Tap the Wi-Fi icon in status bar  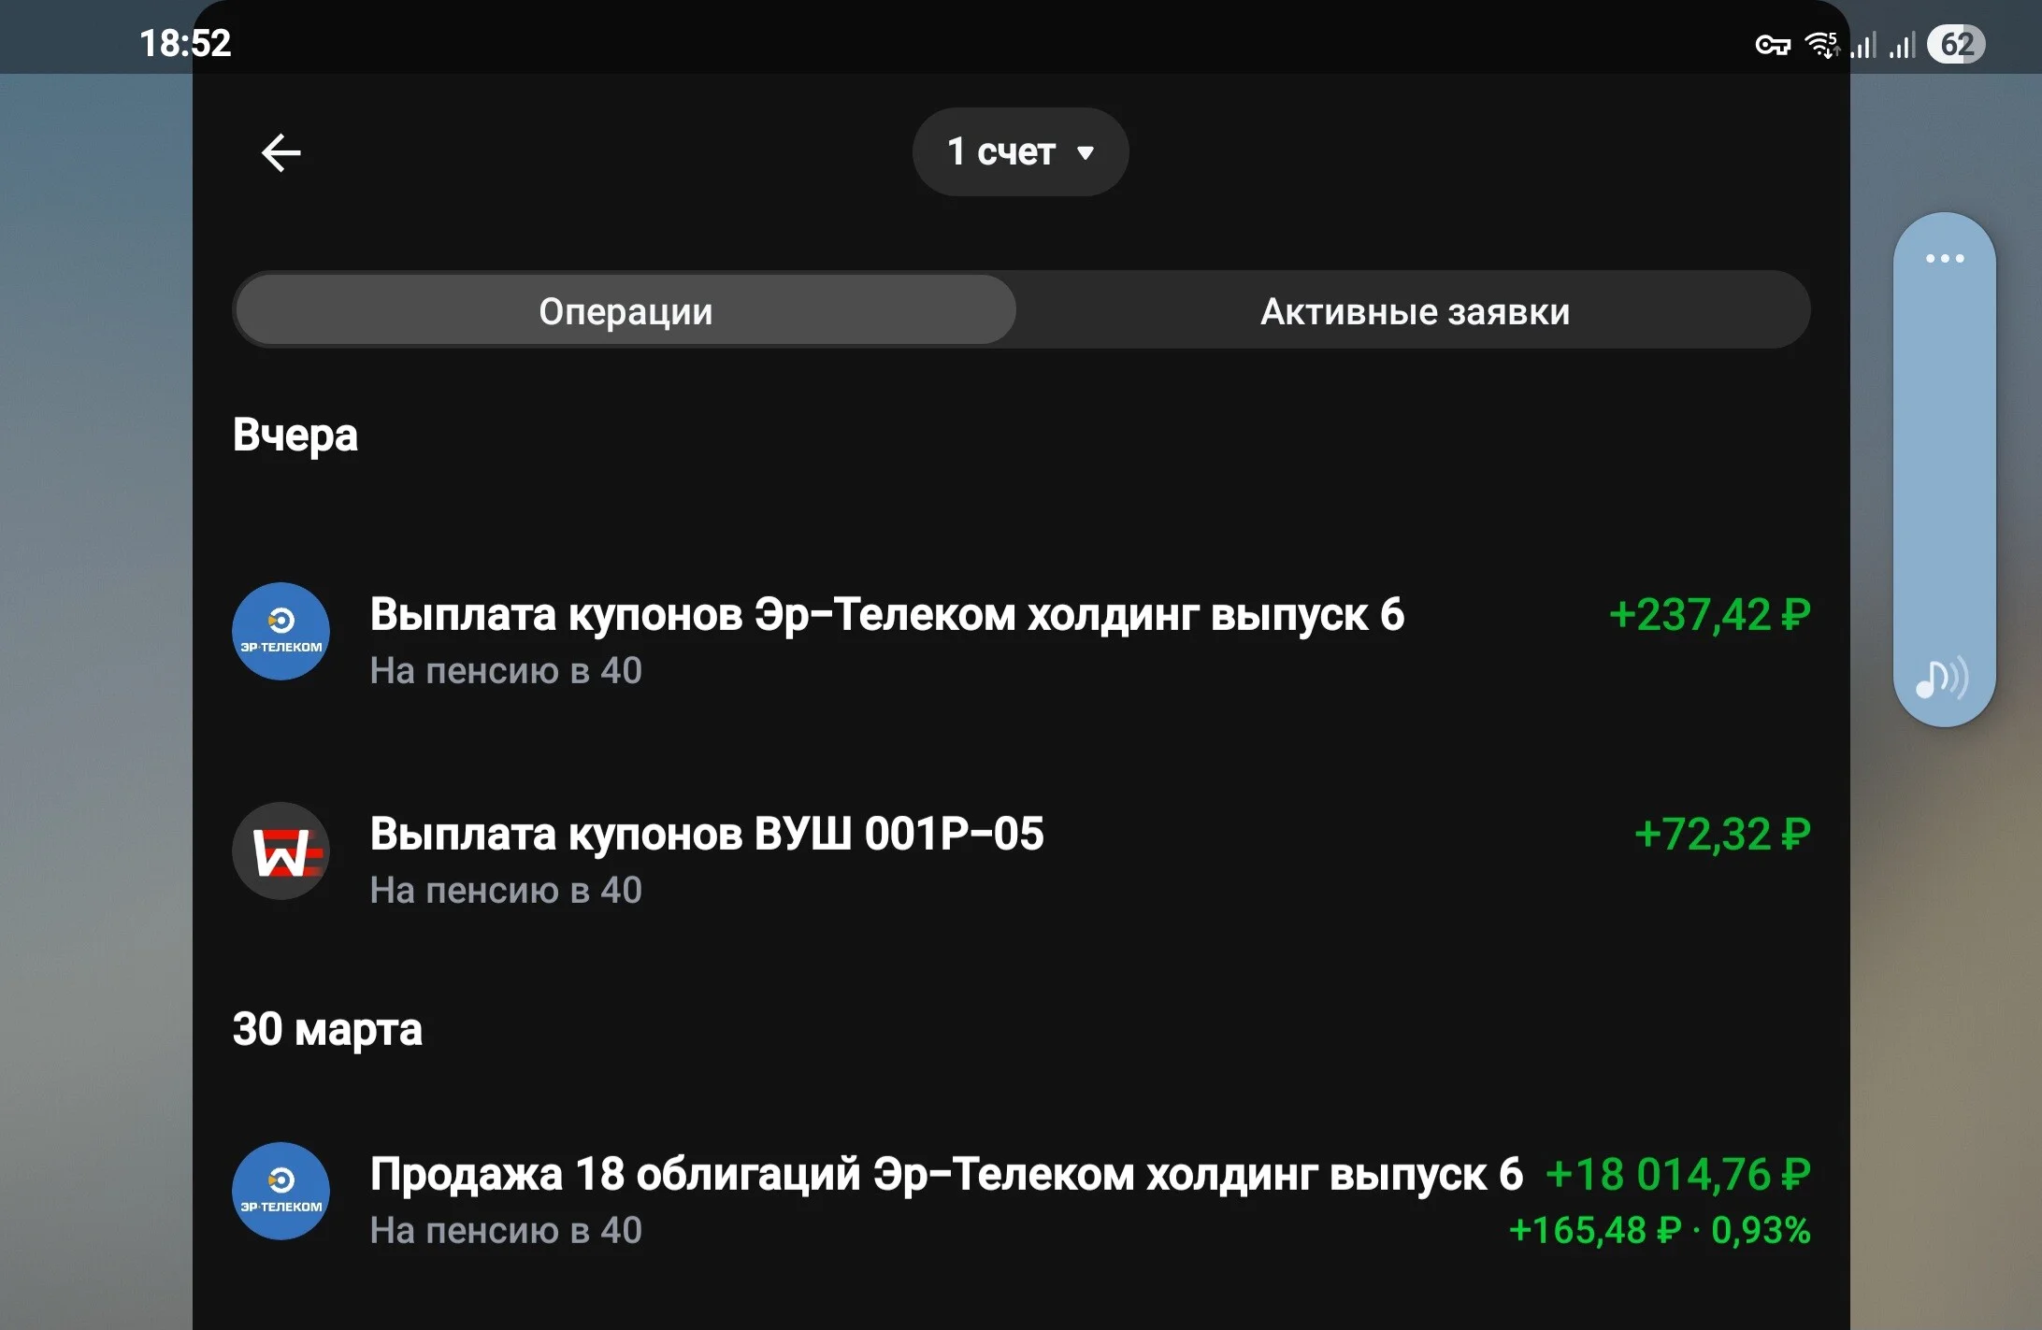click(x=1821, y=44)
